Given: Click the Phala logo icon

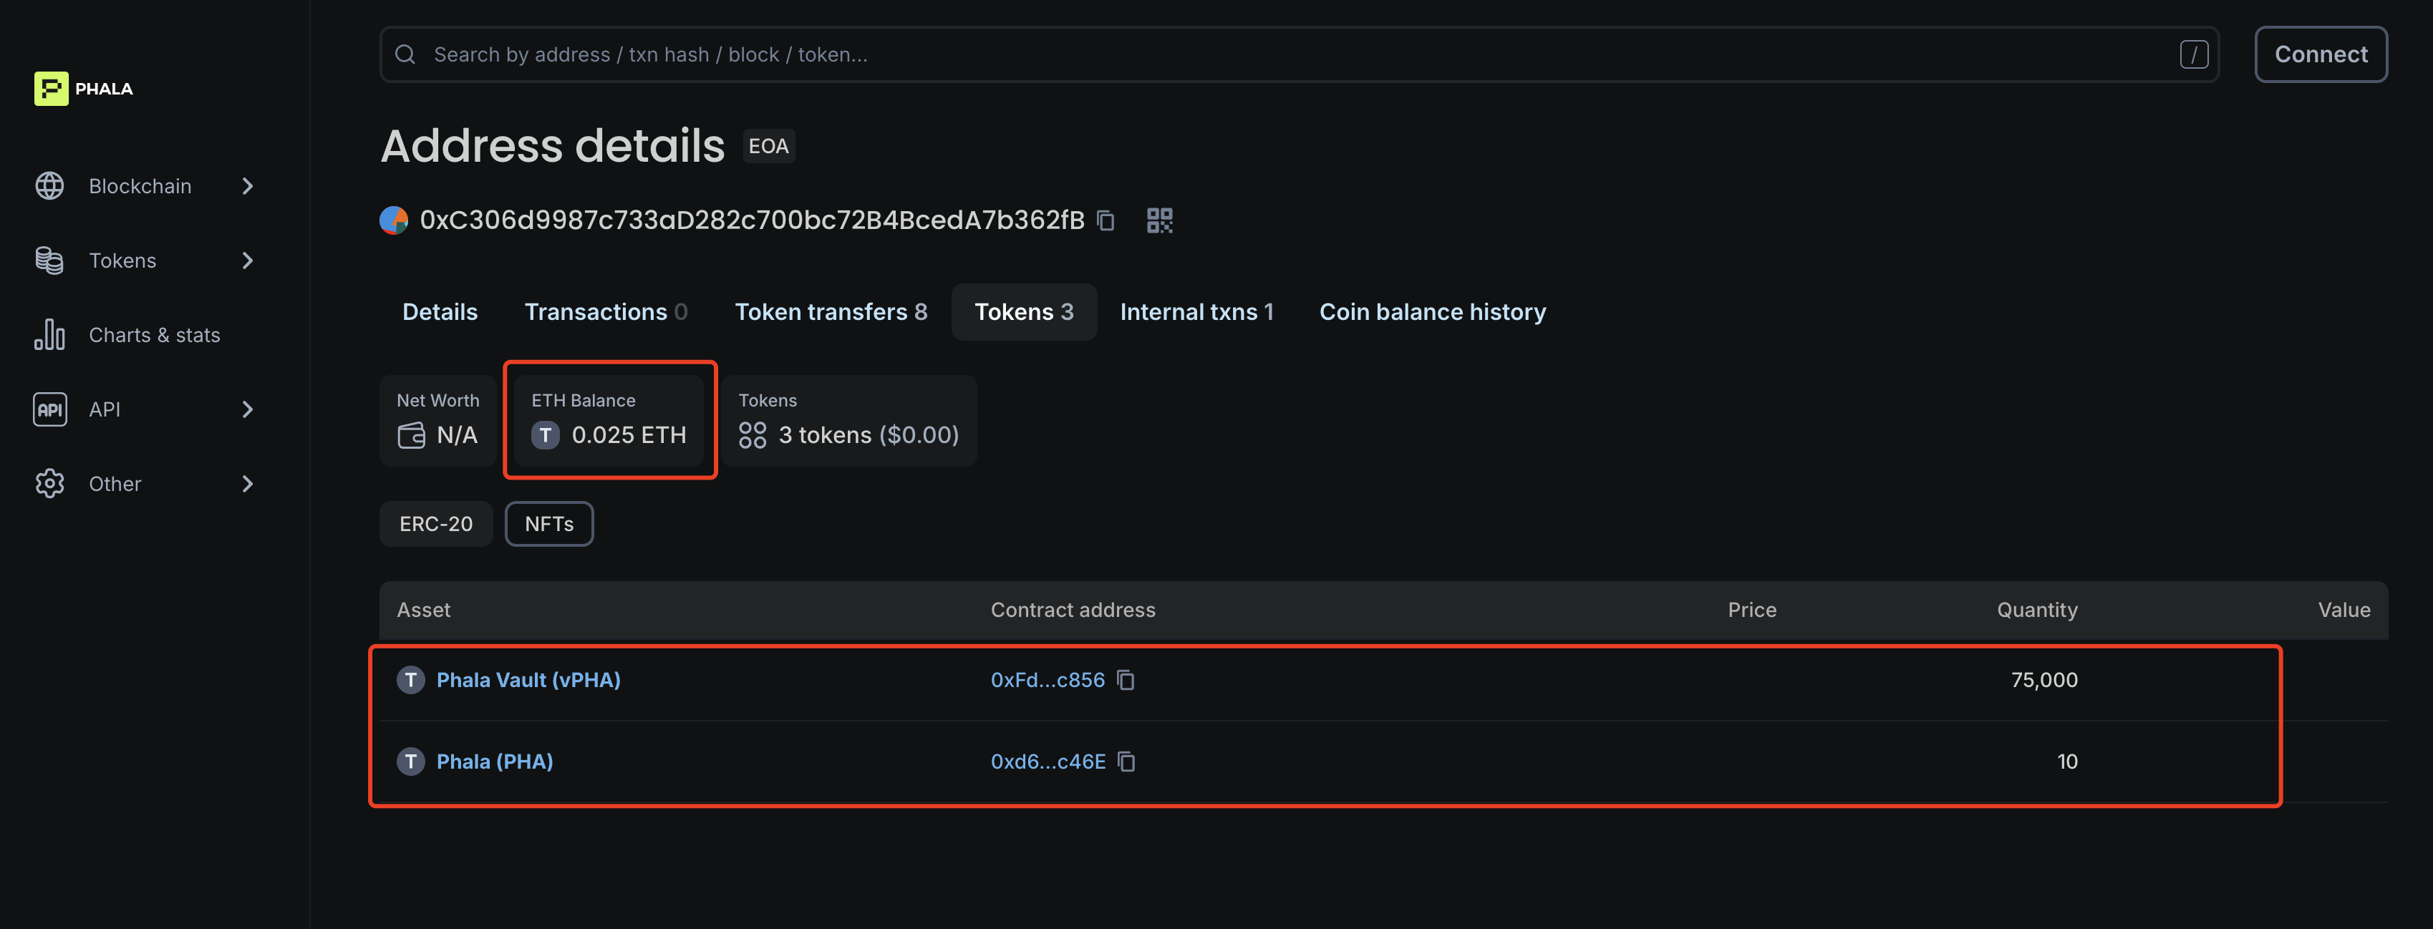Looking at the screenshot, I should pyautogui.click(x=51, y=89).
